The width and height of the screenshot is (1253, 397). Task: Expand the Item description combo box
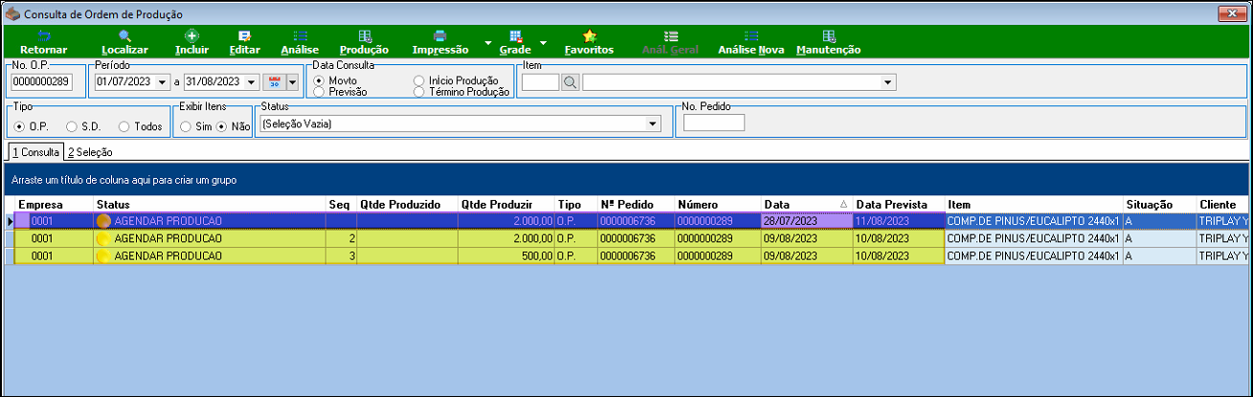tap(889, 83)
